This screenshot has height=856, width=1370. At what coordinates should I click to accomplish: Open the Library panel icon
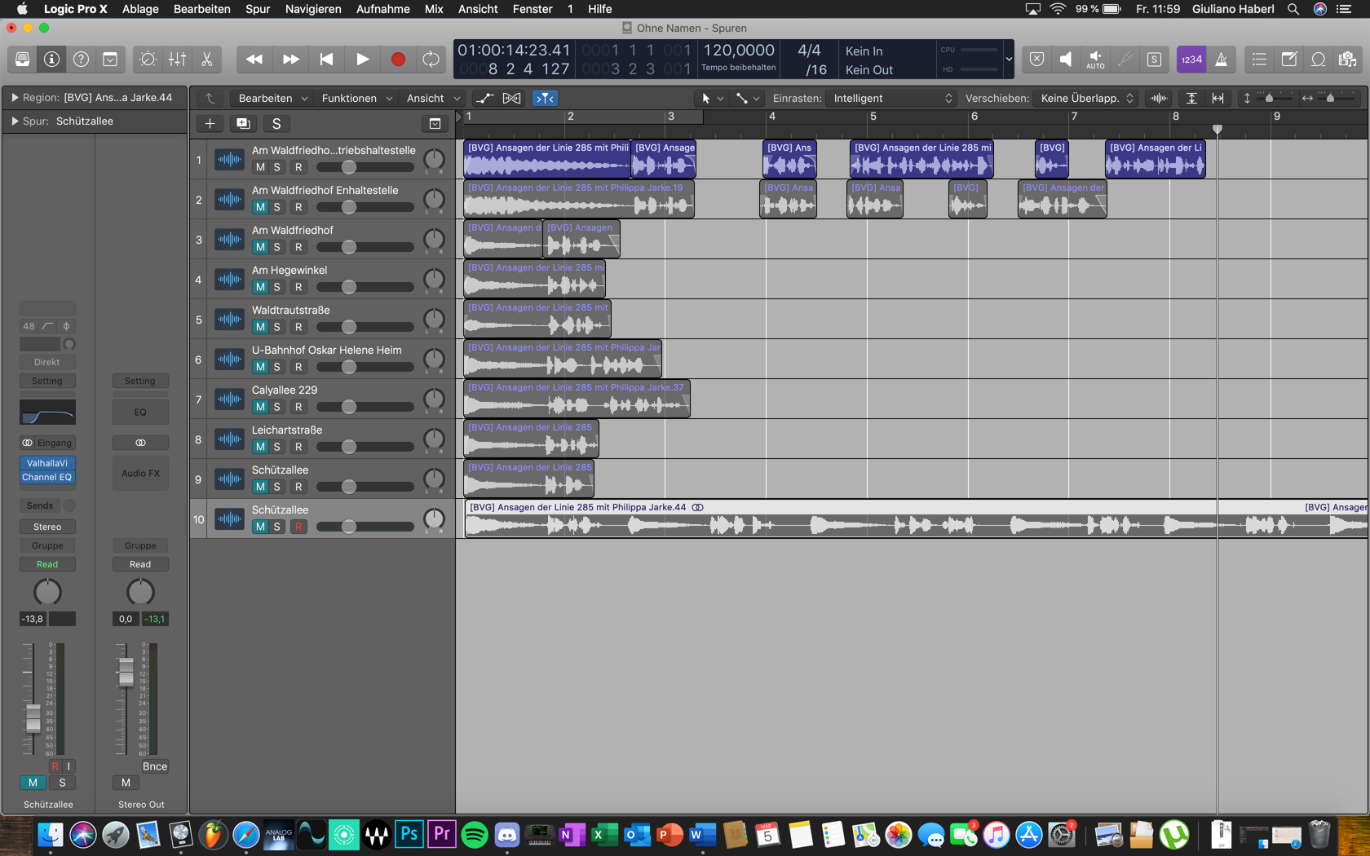[22, 60]
